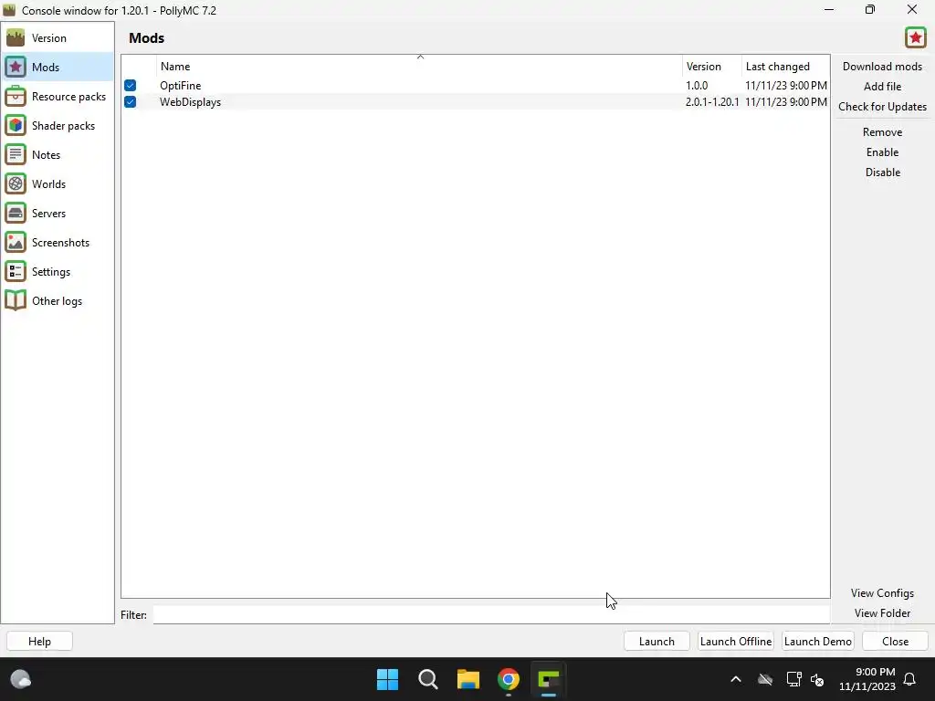Click Check for Updates

882,107
